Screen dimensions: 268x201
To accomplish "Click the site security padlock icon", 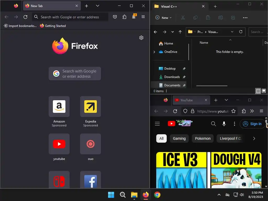I will (193, 111).
